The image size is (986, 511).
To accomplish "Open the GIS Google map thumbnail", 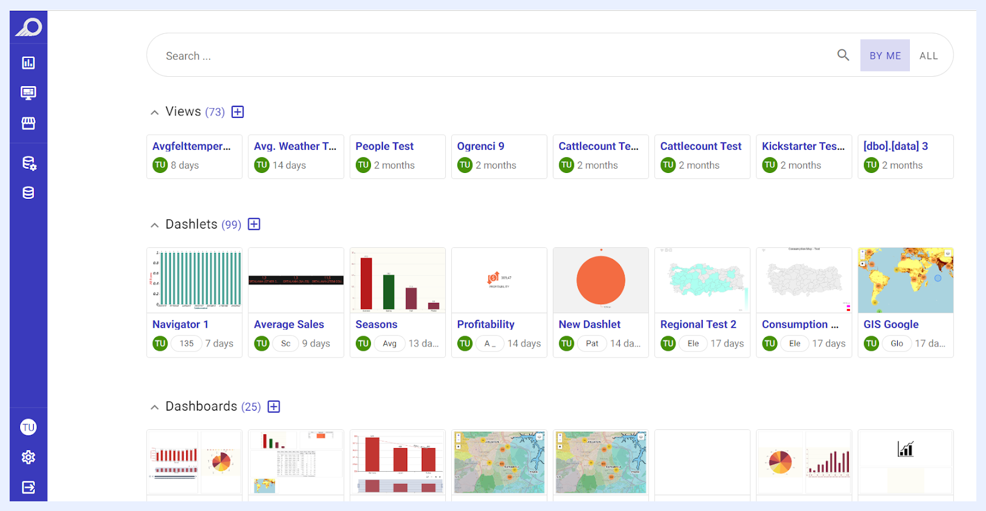I will (906, 281).
